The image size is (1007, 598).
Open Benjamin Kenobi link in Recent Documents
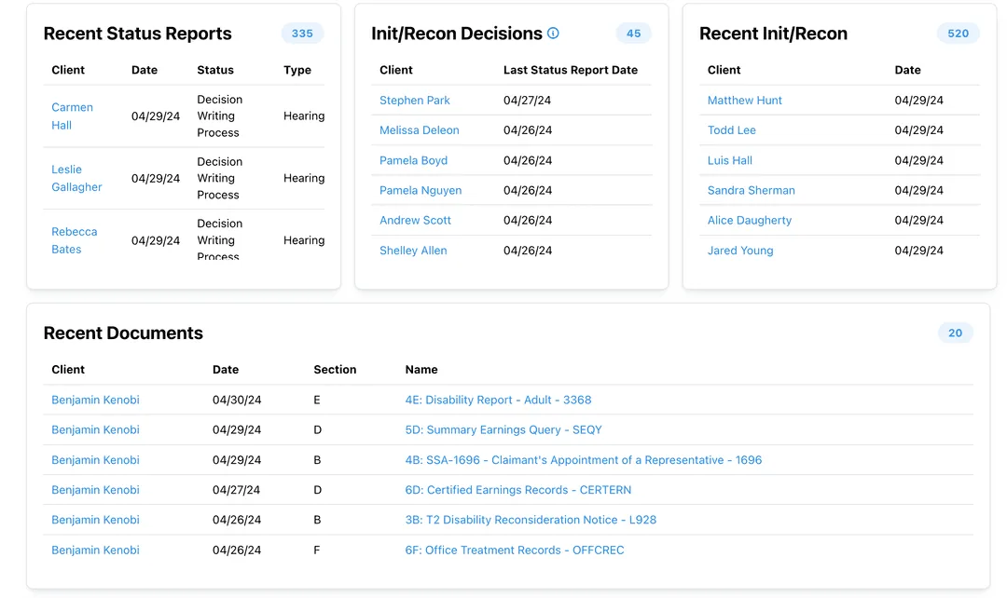click(x=95, y=400)
